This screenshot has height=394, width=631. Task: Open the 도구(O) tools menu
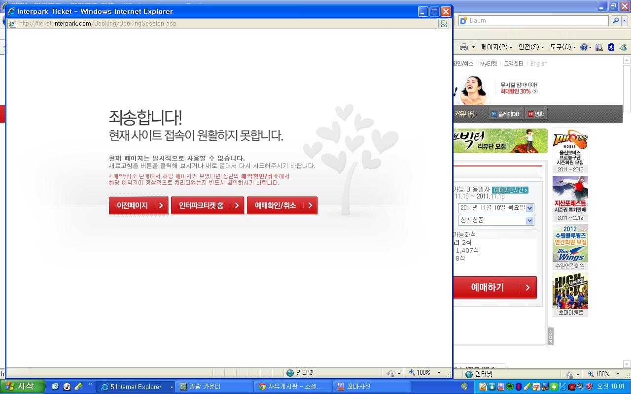563,47
